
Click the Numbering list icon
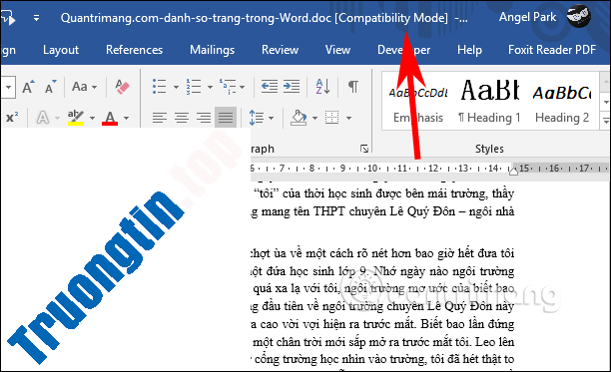click(x=194, y=87)
